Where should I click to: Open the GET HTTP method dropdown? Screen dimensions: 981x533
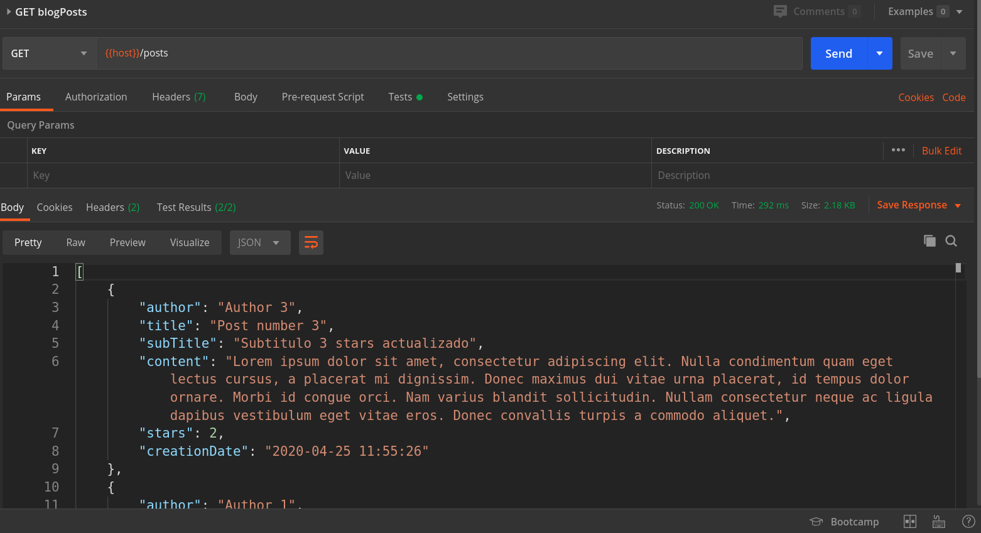tap(49, 53)
